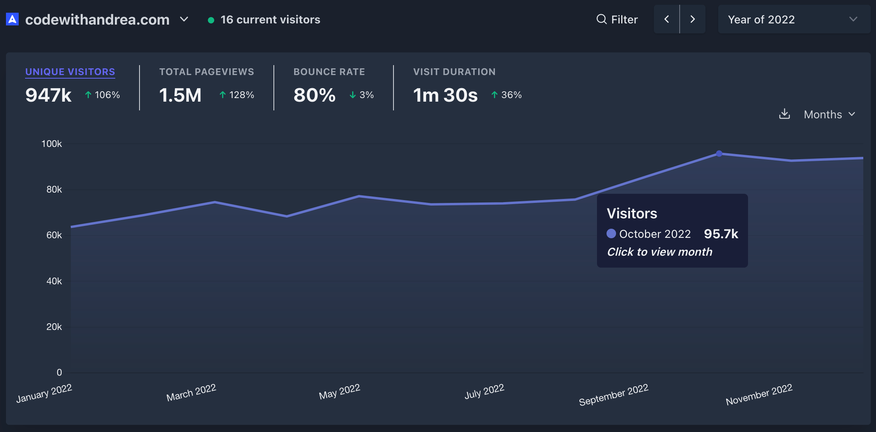The width and height of the screenshot is (876, 432).
Task: Click the 16 current visitors label
Action: pos(270,19)
